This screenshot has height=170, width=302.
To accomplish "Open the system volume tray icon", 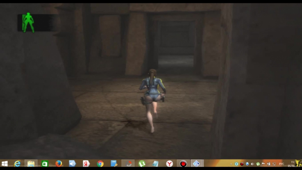I will [x=253, y=164].
